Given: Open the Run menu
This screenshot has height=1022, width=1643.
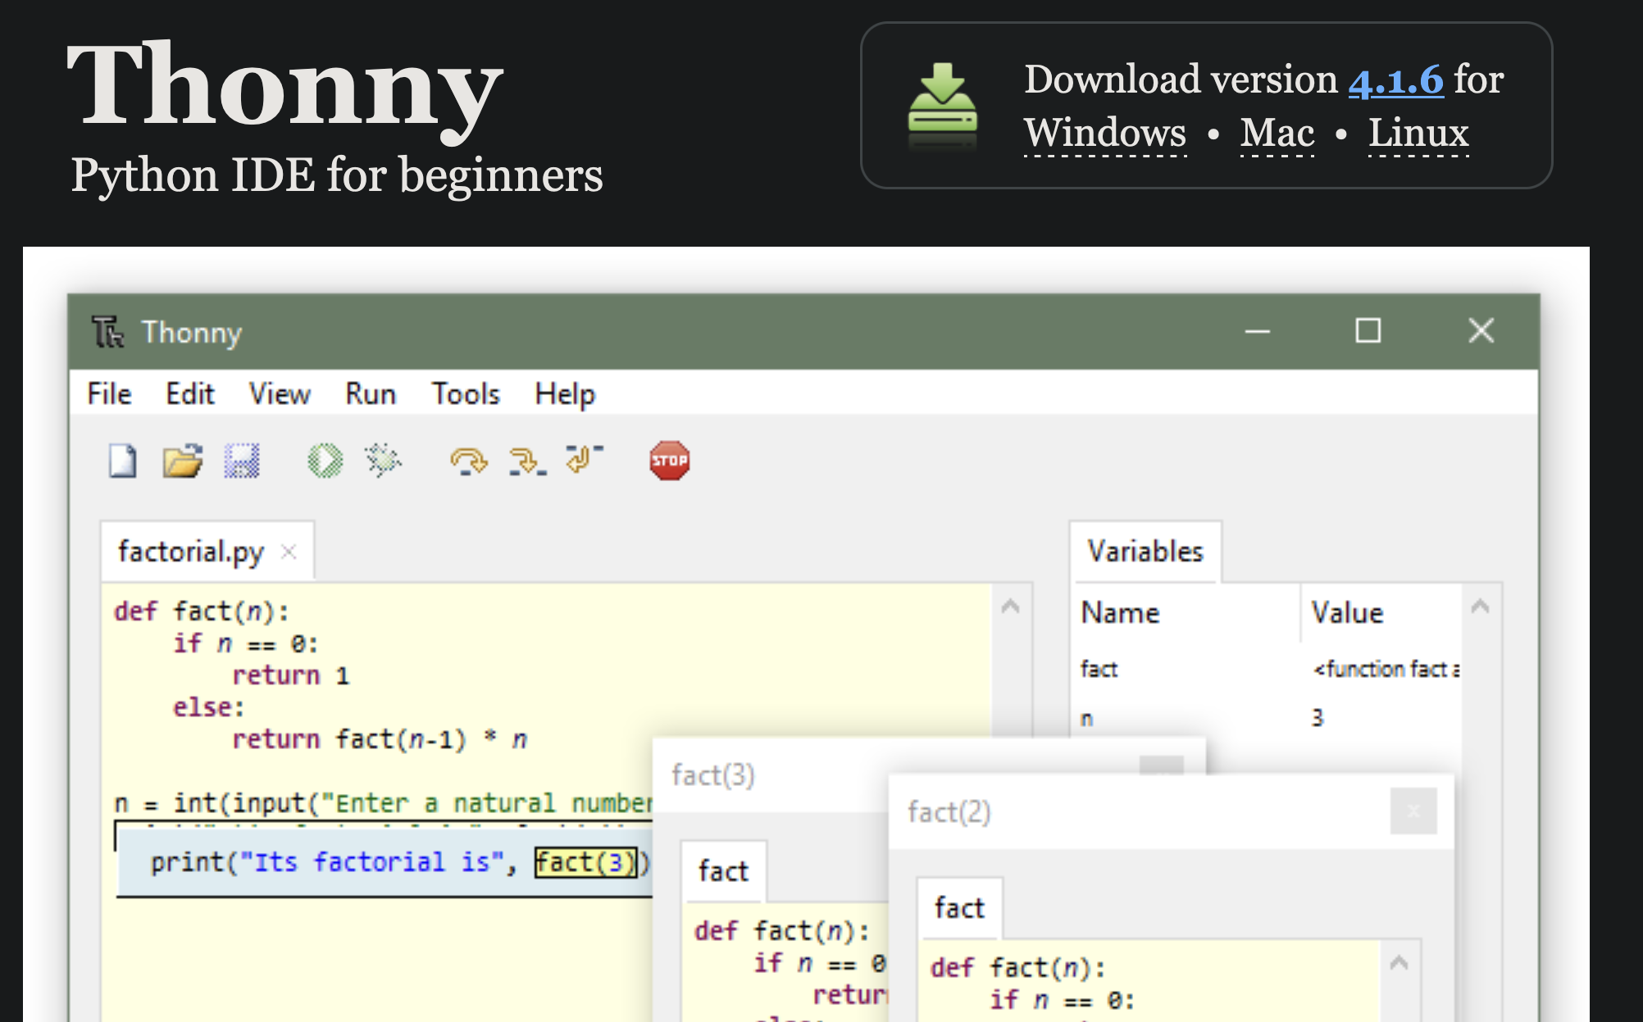Looking at the screenshot, I should click(371, 393).
